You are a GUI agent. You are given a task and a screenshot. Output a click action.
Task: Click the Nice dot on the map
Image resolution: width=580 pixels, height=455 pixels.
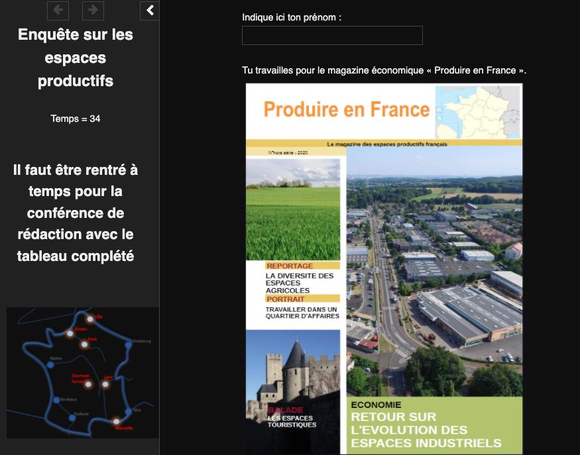(x=129, y=411)
